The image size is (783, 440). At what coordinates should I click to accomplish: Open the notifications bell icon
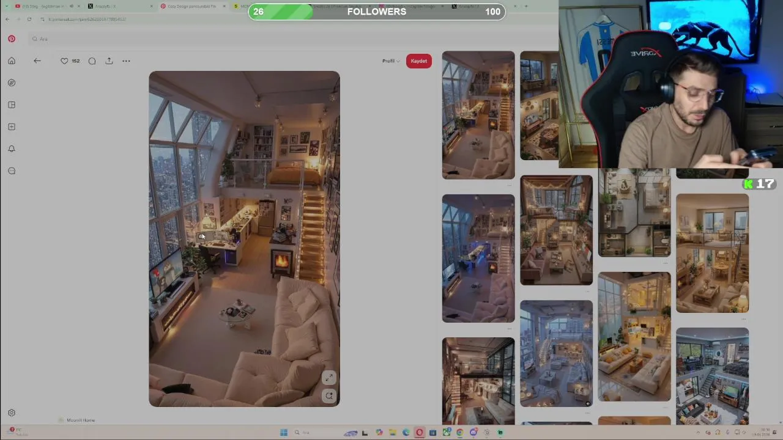pyautogui.click(x=12, y=148)
